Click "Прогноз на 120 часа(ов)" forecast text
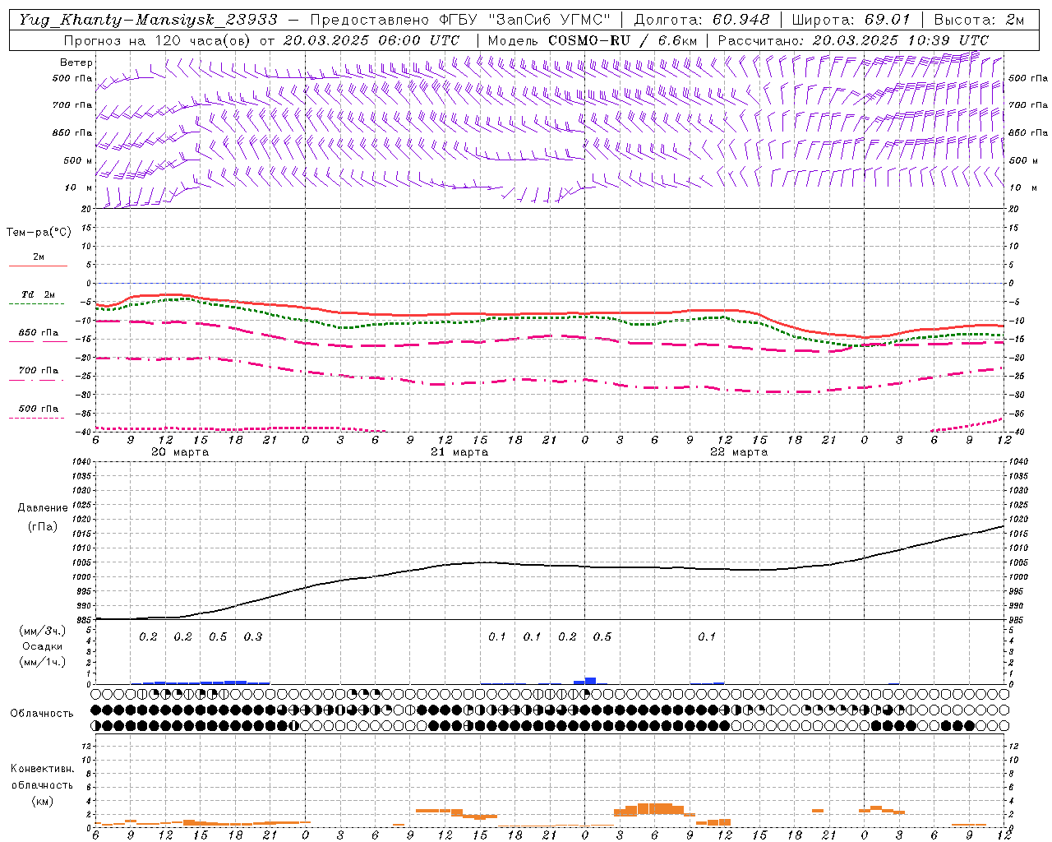This screenshot has height=842, width=1052. [x=156, y=39]
